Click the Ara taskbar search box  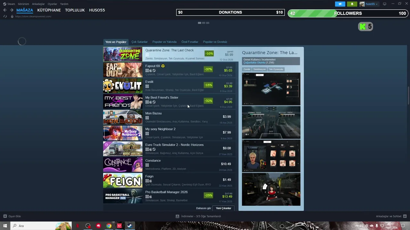(41, 226)
